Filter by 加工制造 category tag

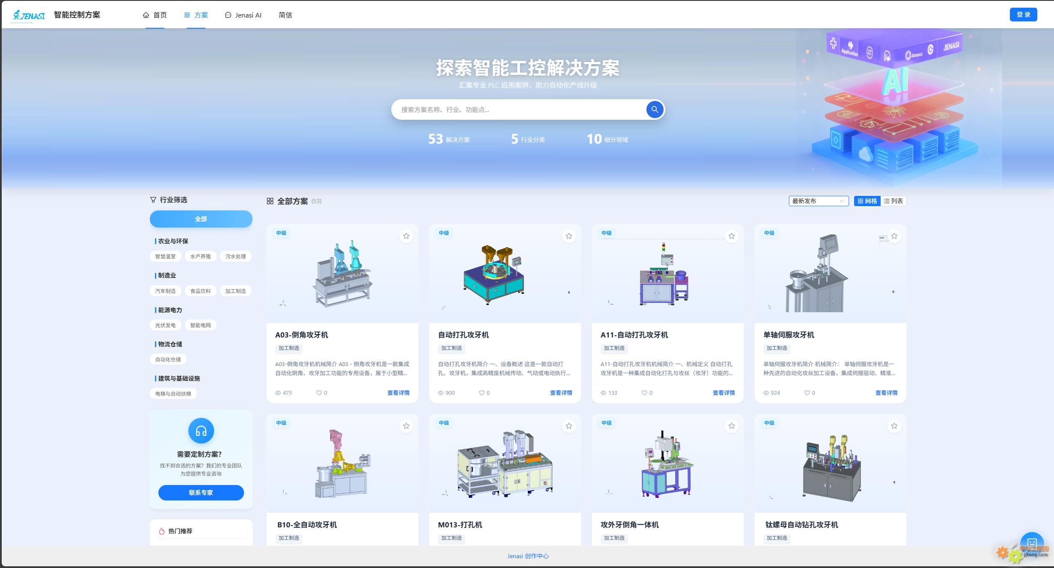point(235,291)
